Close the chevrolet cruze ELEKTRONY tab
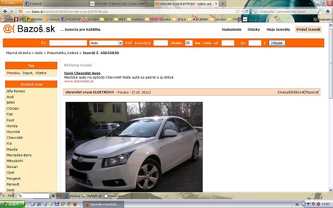Viewport: 333px width, 208px height. 216,4
